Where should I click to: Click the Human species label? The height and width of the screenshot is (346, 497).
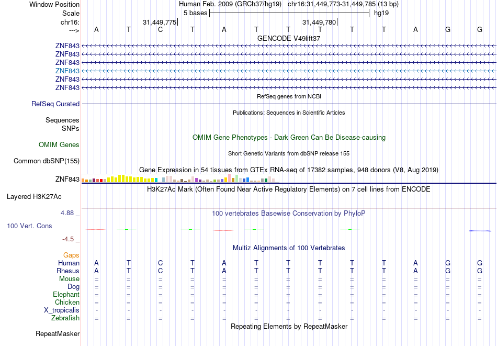[69, 263]
